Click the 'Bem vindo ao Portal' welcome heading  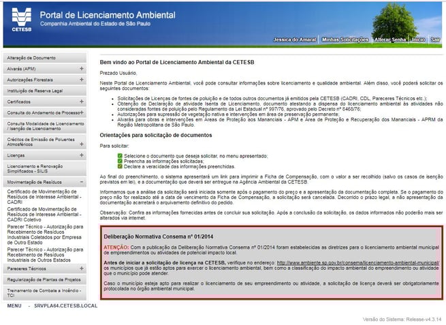(x=177, y=62)
